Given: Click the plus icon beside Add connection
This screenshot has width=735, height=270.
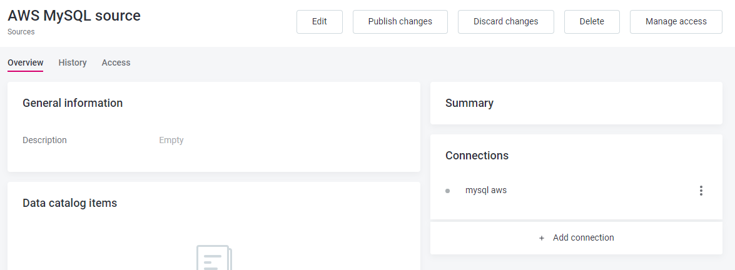Looking at the screenshot, I should click(x=542, y=238).
